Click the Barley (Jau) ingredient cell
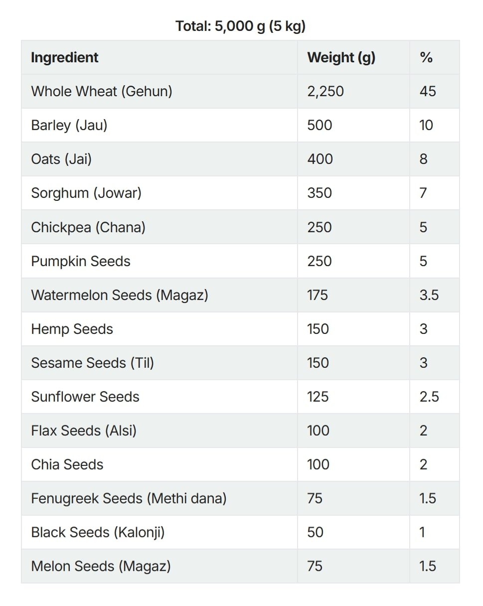 (69, 125)
